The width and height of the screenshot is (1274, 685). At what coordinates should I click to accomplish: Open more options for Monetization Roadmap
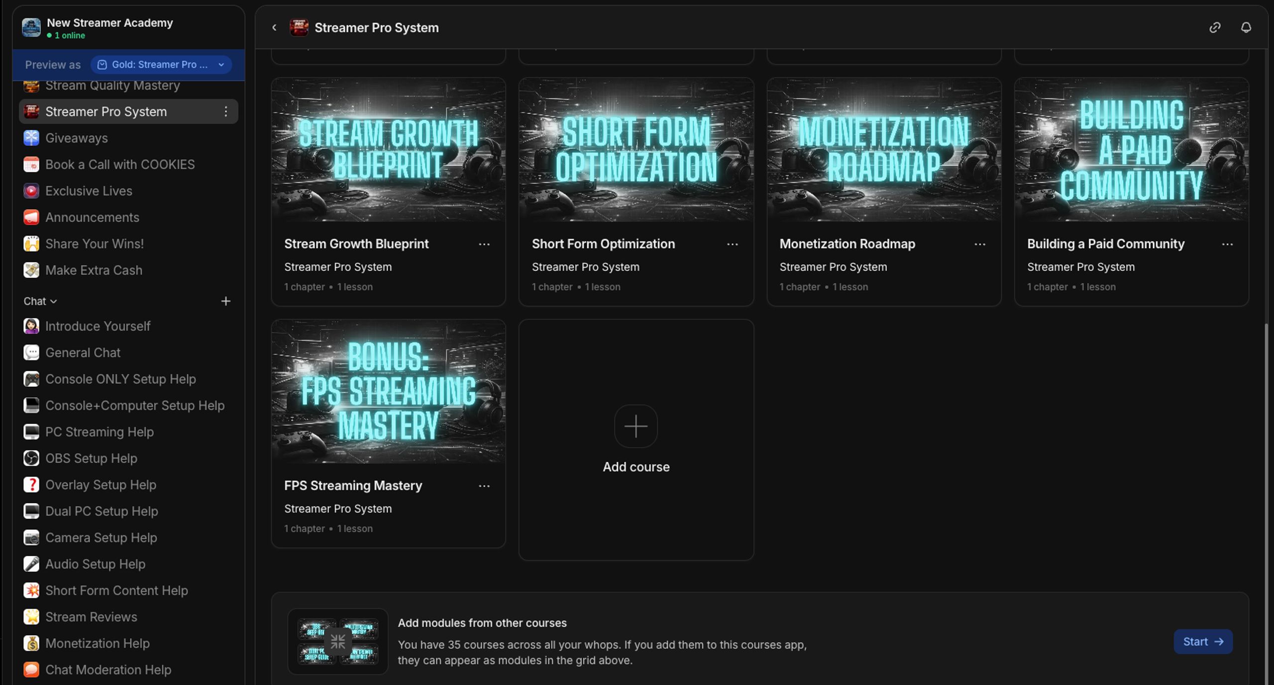tap(980, 244)
